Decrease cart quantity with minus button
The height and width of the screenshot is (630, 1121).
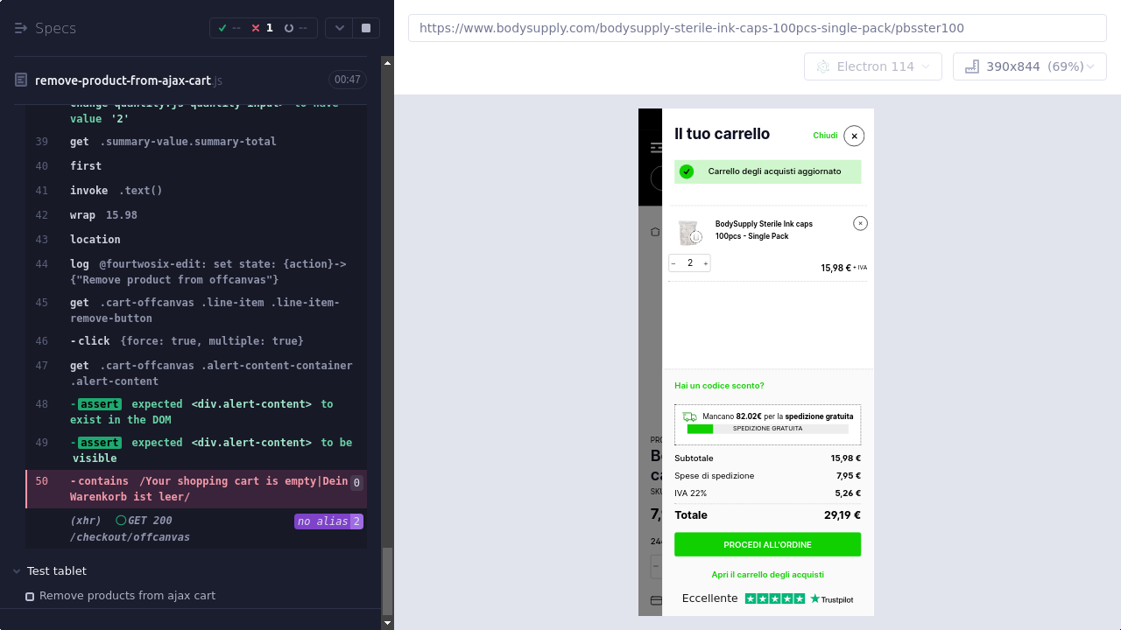click(673, 263)
